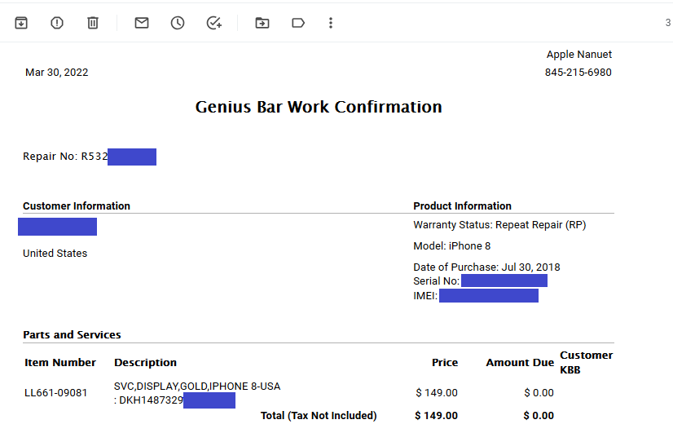
Task: Click the Product Information heading
Action: point(462,205)
